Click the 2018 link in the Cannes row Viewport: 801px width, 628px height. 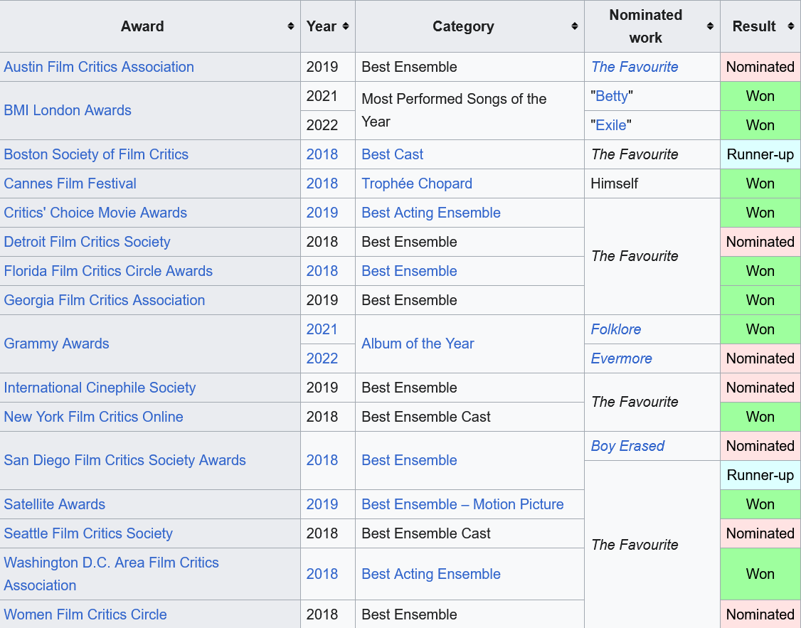(x=322, y=183)
